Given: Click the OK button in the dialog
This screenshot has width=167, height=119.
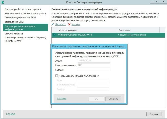Looking at the screenshot, I should 96,99.
